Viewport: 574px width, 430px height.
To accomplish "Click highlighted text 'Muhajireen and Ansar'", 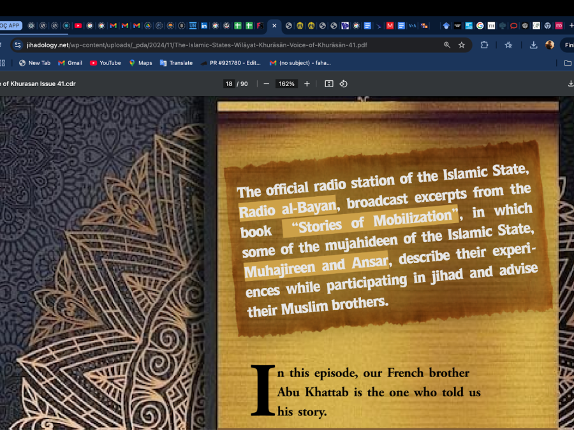I will (x=316, y=265).
